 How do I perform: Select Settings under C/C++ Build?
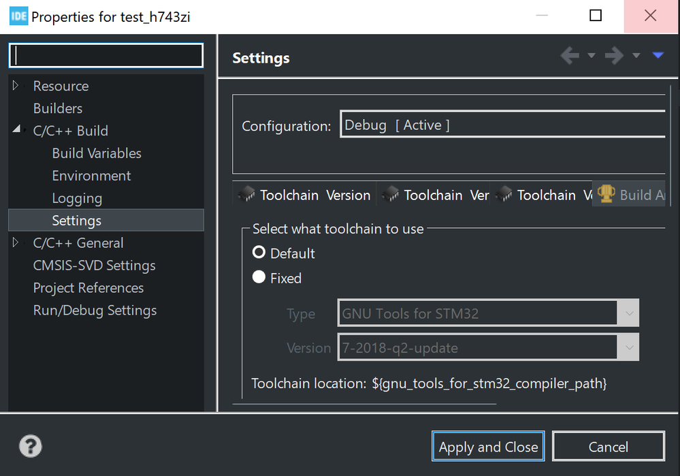[106, 221]
